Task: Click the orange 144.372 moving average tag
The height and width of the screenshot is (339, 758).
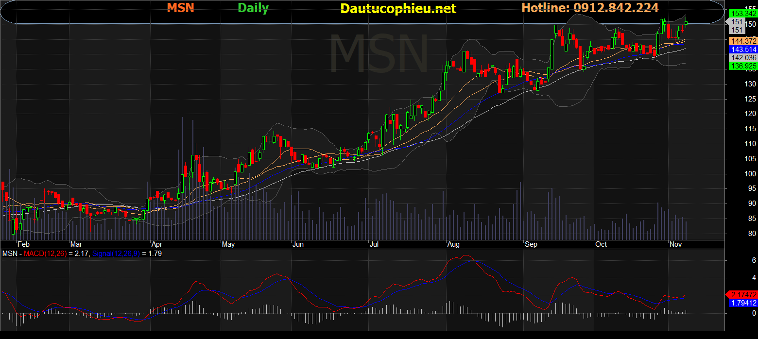Action: [x=741, y=41]
